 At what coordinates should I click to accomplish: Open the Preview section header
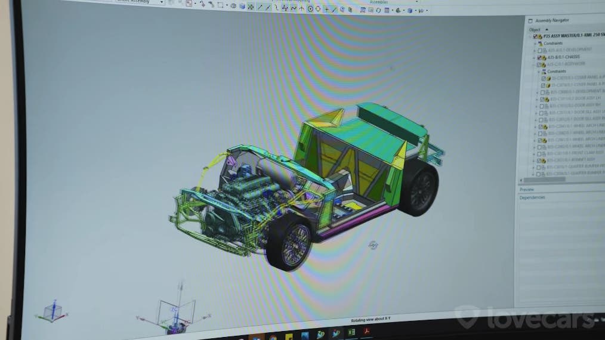527,190
